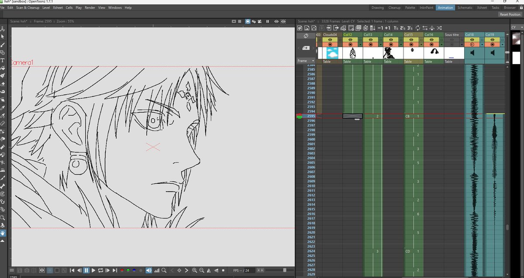
Task: Click the Reset Position button
Action: [x=510, y=14]
